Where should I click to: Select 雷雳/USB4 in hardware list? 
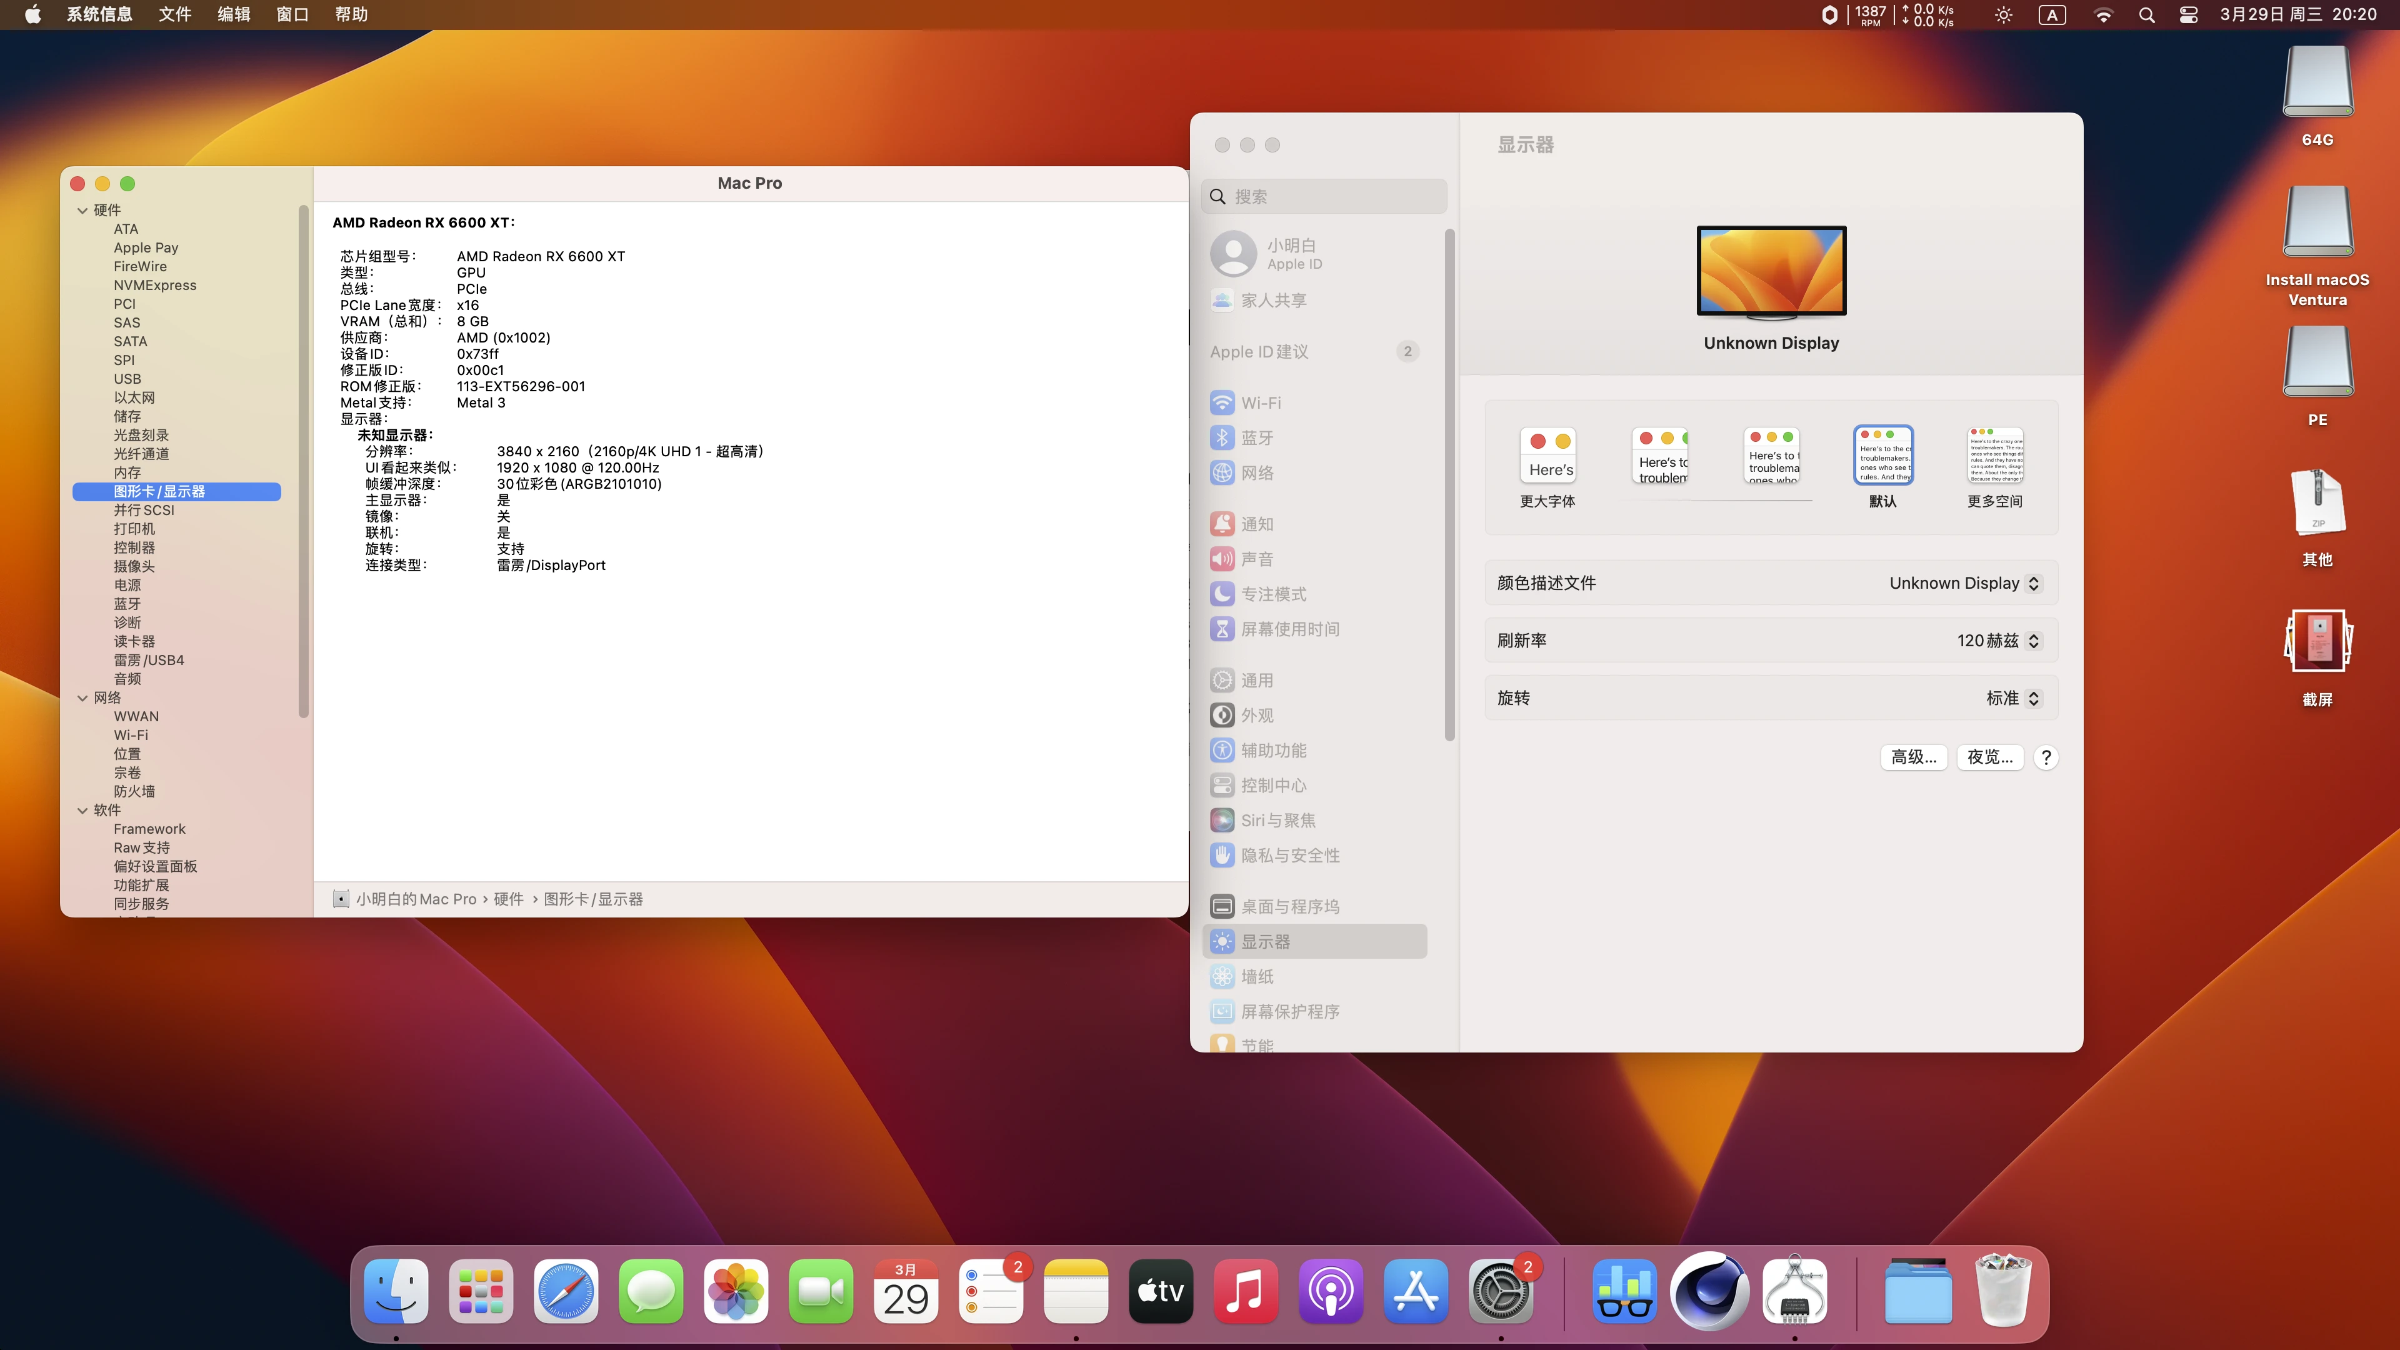tap(149, 661)
